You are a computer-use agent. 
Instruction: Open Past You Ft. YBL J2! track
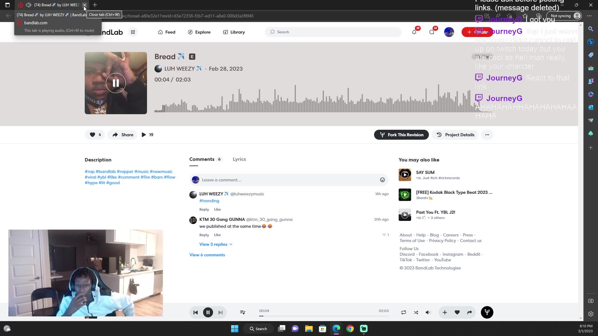tap(435, 212)
